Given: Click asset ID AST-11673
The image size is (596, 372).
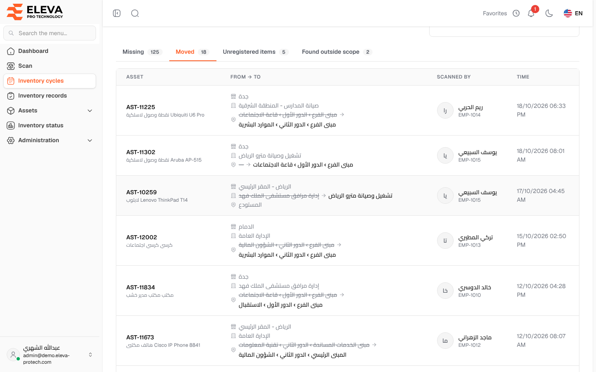Looking at the screenshot, I should coord(140,337).
